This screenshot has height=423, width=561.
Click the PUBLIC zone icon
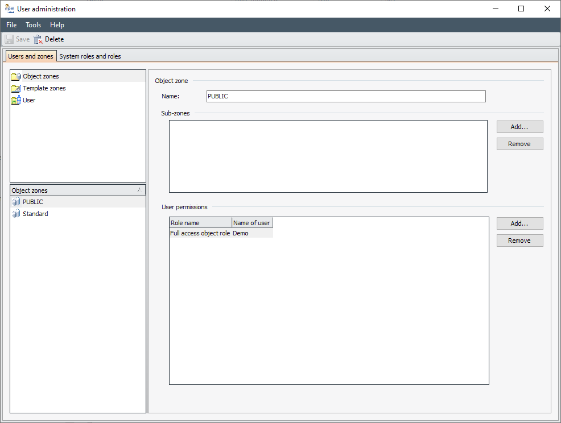point(16,202)
